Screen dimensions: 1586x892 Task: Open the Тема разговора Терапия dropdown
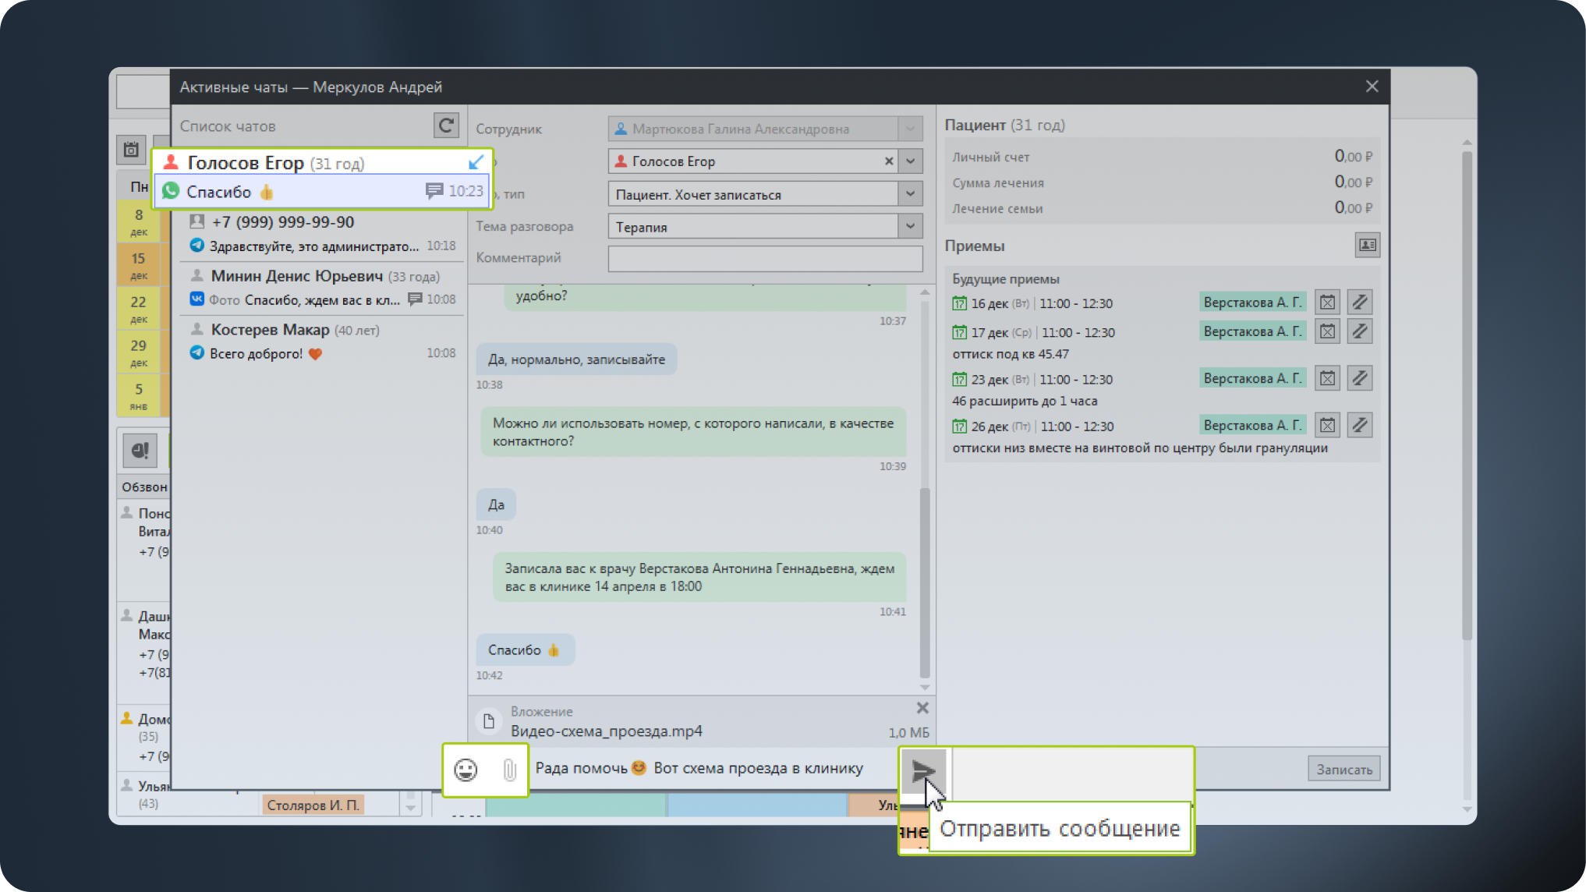point(910,227)
